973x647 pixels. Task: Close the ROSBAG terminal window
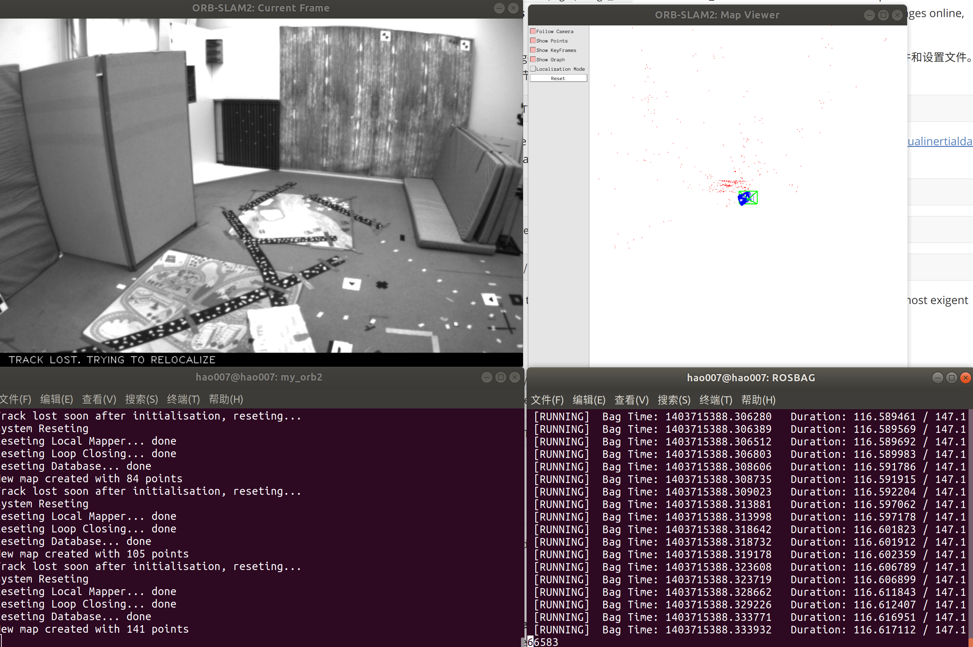coord(966,377)
